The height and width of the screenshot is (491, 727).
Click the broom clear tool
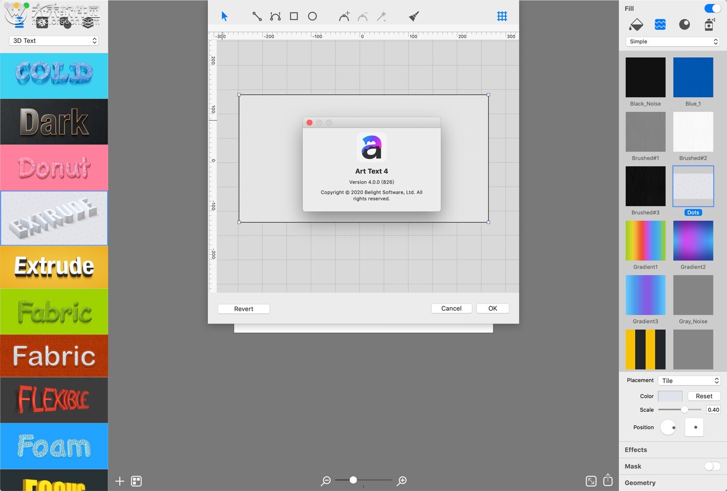[x=414, y=17]
